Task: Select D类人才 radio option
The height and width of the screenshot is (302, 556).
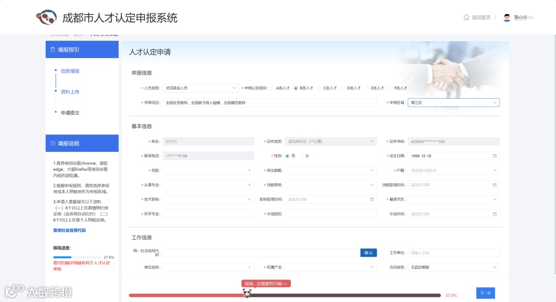Action: (x=343, y=88)
